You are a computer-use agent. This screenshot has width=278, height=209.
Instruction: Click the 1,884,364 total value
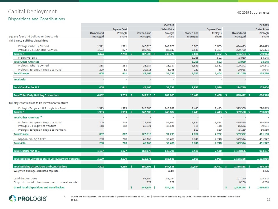[263, 167]
